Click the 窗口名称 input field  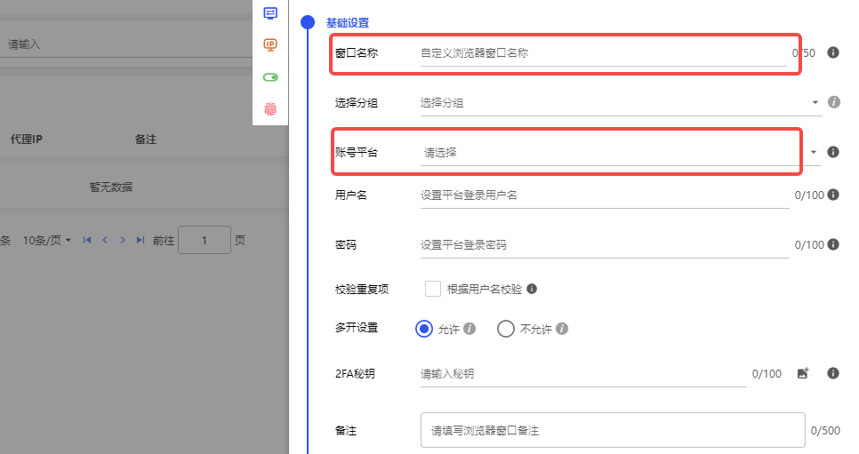[603, 53]
